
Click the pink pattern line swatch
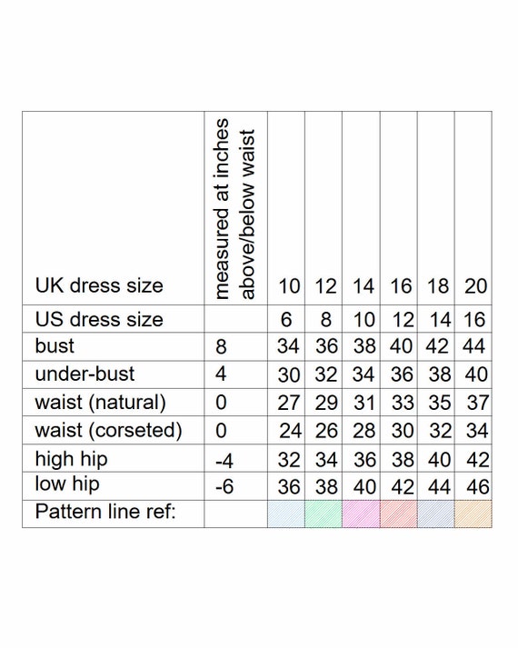tap(361, 513)
